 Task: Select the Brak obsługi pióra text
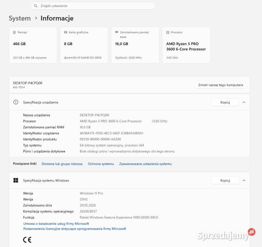[127, 151]
